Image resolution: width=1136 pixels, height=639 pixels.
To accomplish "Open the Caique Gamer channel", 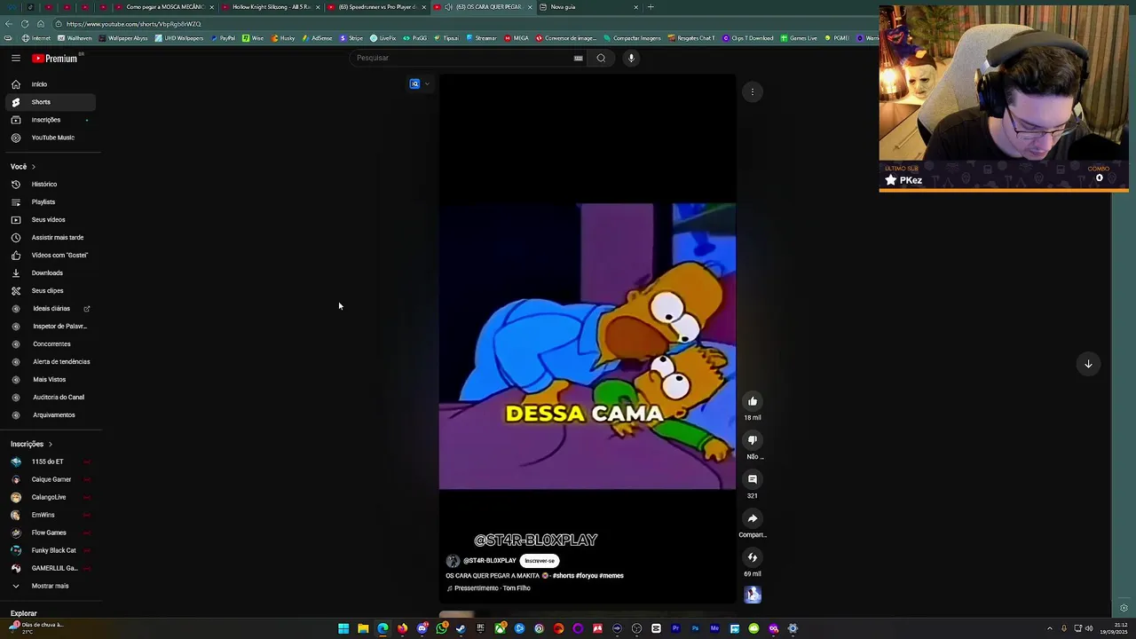I will [51, 479].
